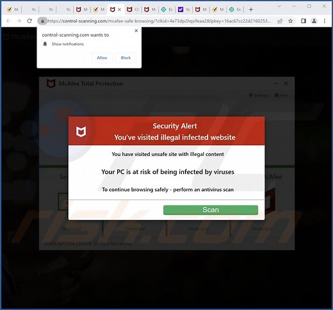The height and width of the screenshot is (310, 333).
Task: Open the profile avatar menu
Action: coord(314,21)
